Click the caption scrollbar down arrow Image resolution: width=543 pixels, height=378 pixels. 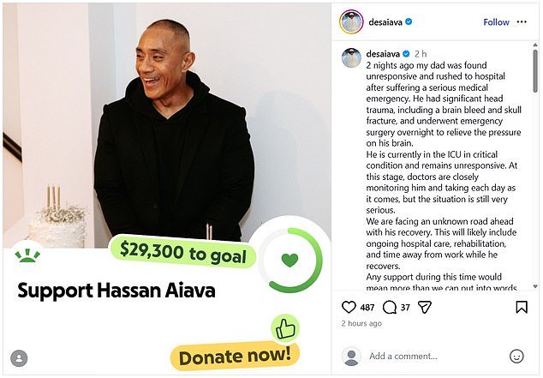tap(535, 286)
